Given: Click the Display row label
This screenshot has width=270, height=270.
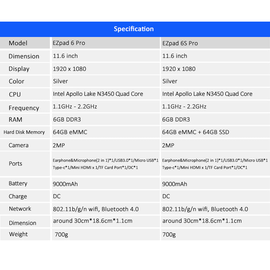Looking at the screenshot, I should pyautogui.click(x=19, y=69).
